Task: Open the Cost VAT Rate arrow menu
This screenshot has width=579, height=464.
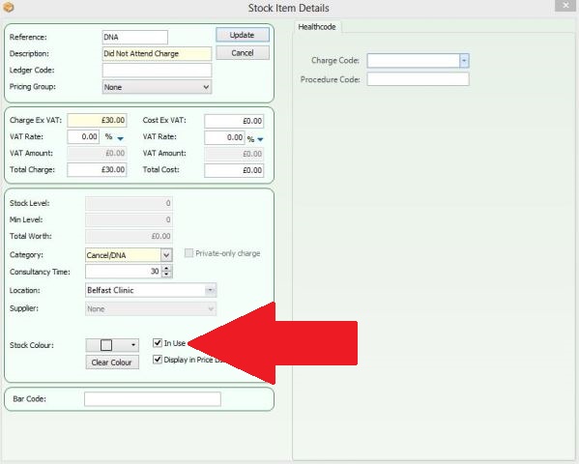Action: (260, 139)
